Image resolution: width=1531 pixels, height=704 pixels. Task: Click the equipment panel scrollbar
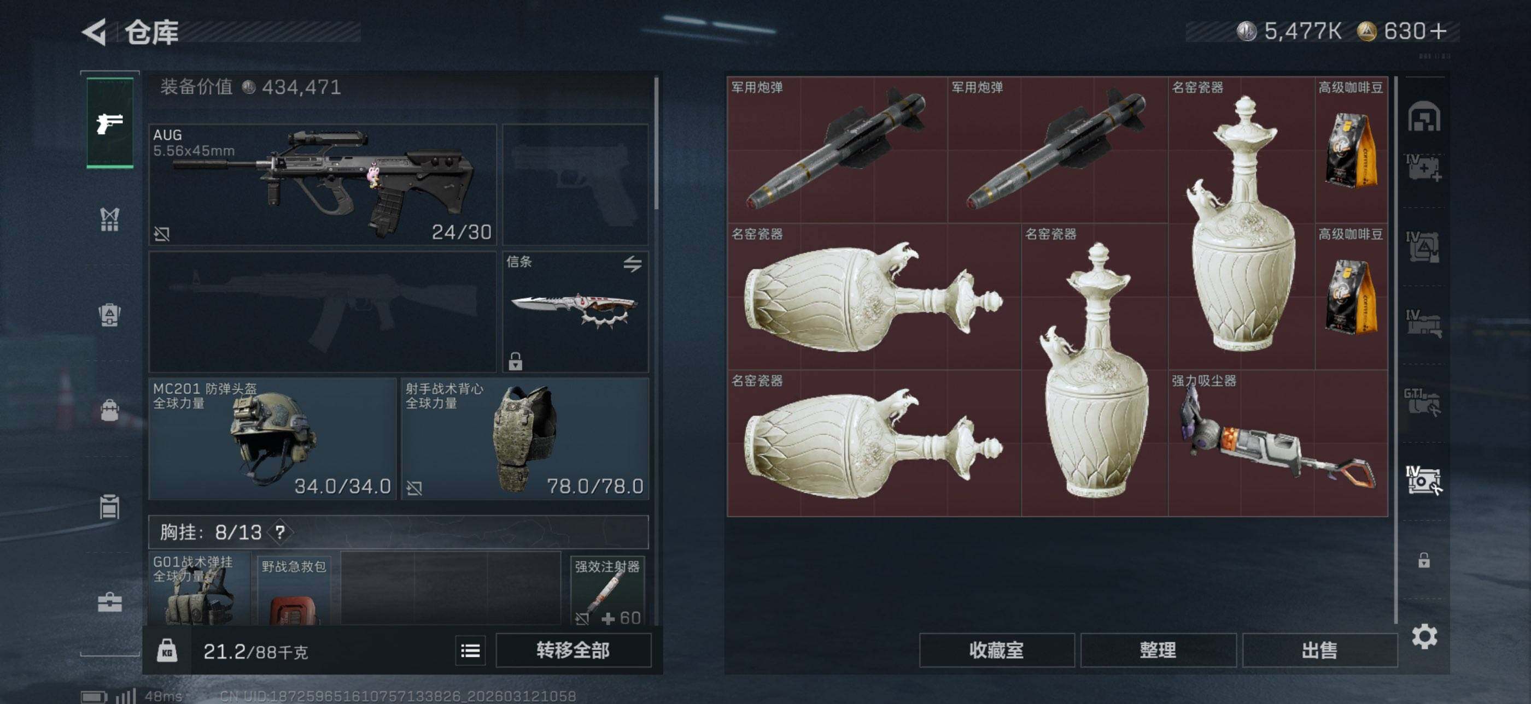point(656,143)
